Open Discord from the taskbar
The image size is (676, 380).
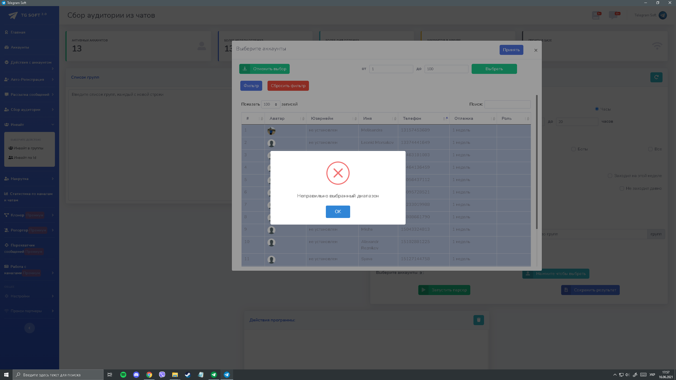[136, 374]
